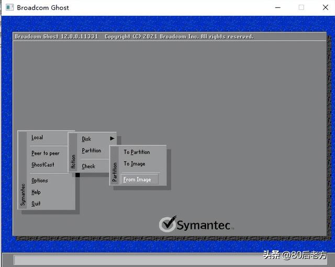This screenshot has height=267, width=335.
Task: Select Peer to peer option
Action: 46,153
